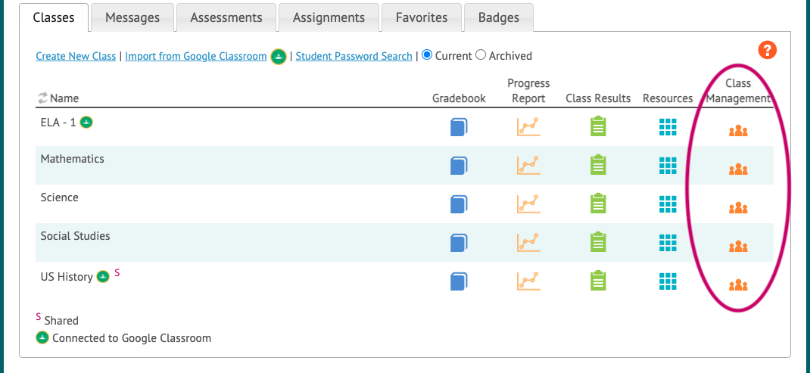Select the Archived classes radio button
Image resolution: width=810 pixels, height=373 pixels.
point(481,54)
